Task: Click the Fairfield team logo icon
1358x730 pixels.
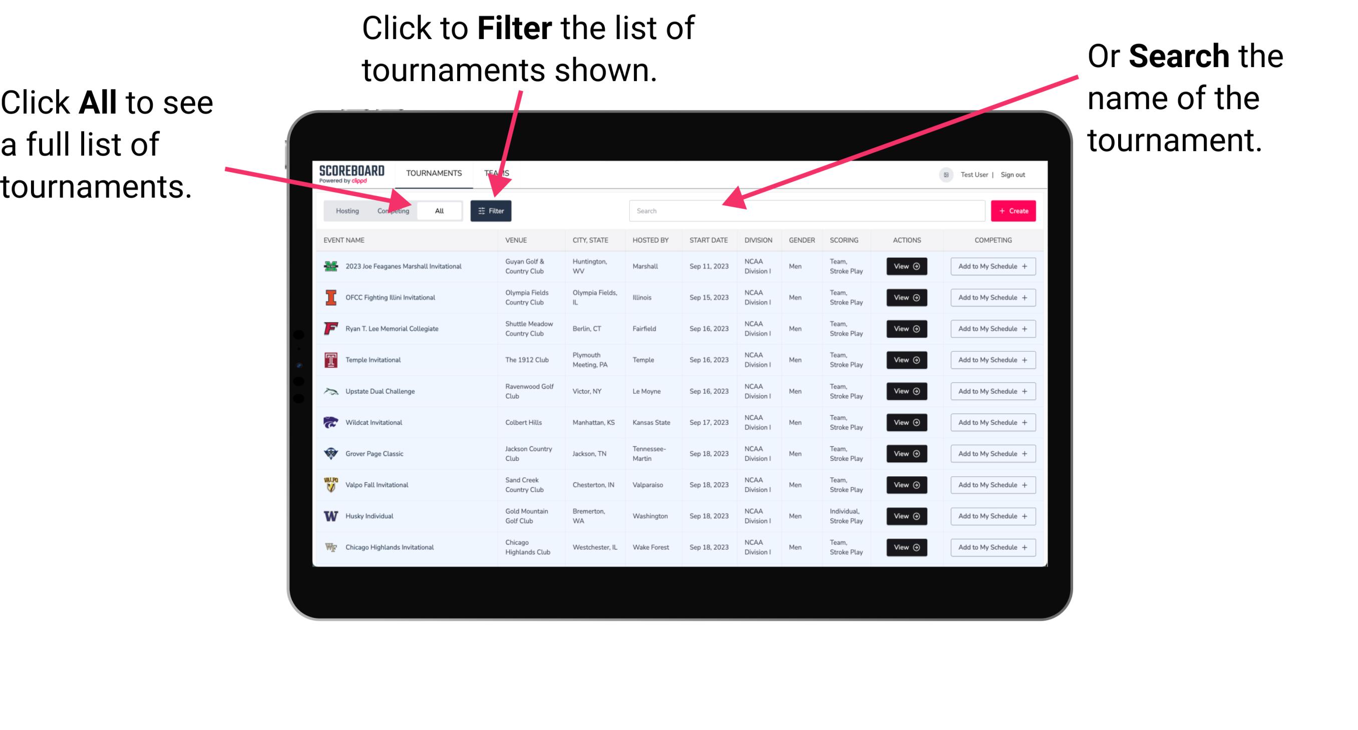Action: tap(330, 328)
